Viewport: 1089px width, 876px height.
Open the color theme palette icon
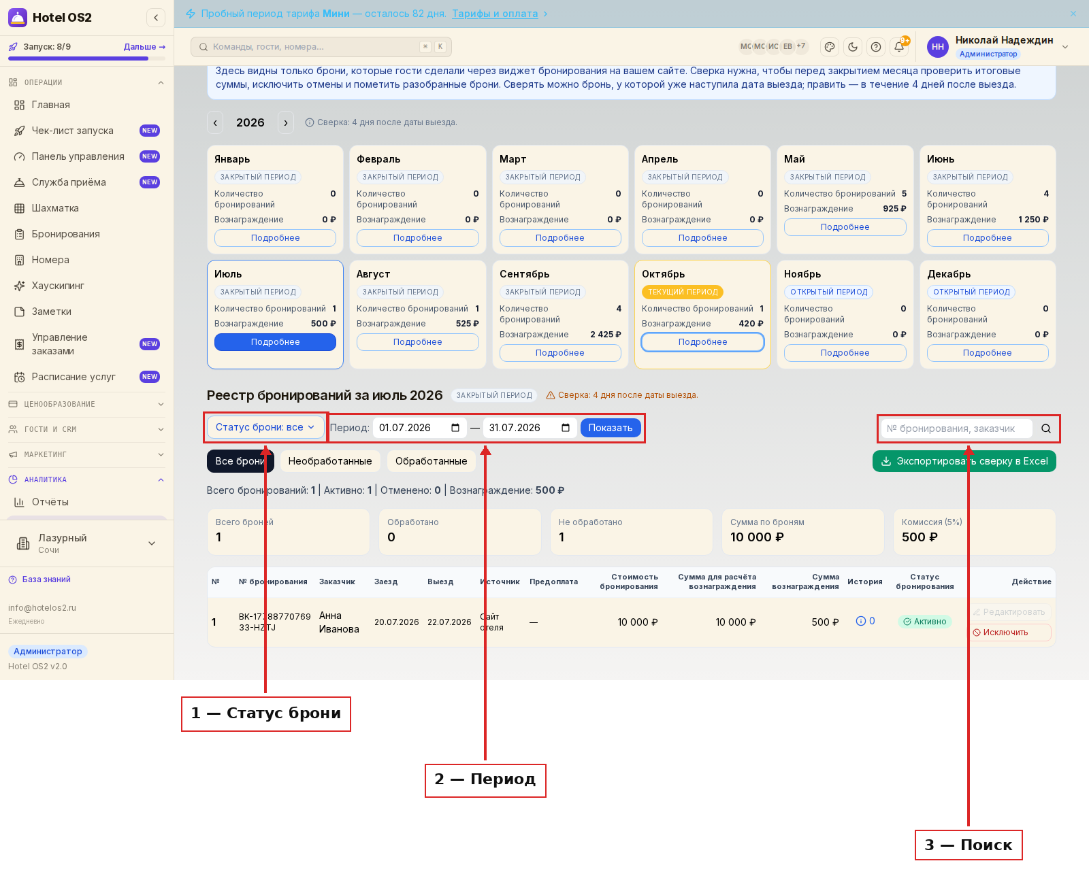(829, 47)
